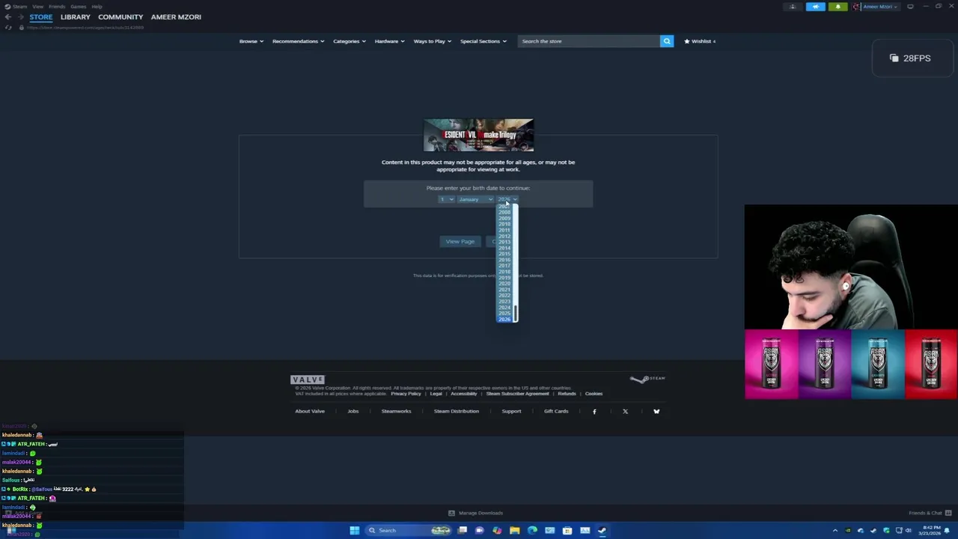Open the Windows Start menu
Image resolution: width=958 pixels, height=539 pixels.
[x=354, y=530]
